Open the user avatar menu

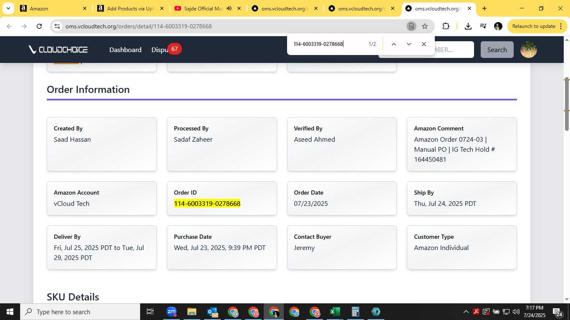529,50
